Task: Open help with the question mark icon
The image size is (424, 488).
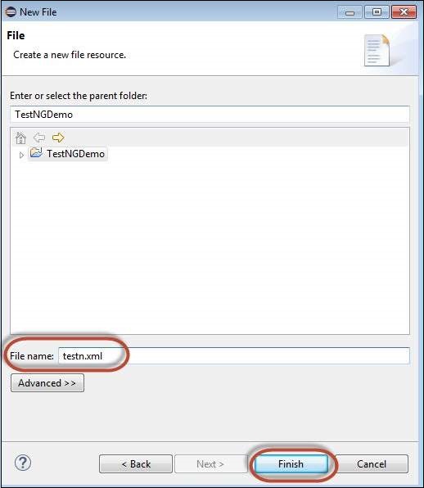Action: [23, 463]
